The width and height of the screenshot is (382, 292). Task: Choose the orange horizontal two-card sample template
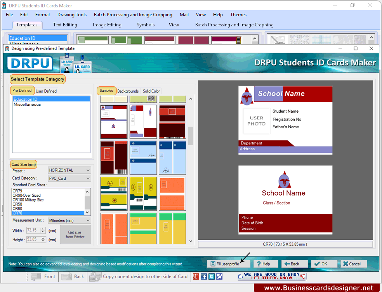tap(172, 194)
